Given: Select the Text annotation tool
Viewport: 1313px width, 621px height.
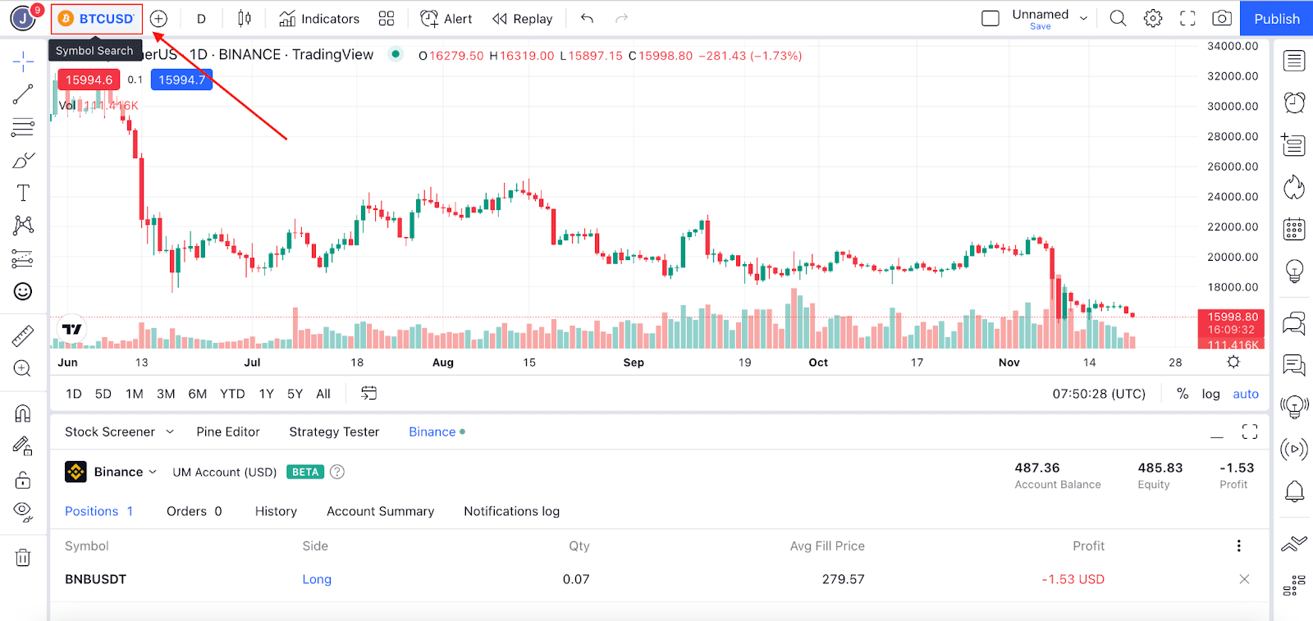Looking at the screenshot, I should [23, 193].
